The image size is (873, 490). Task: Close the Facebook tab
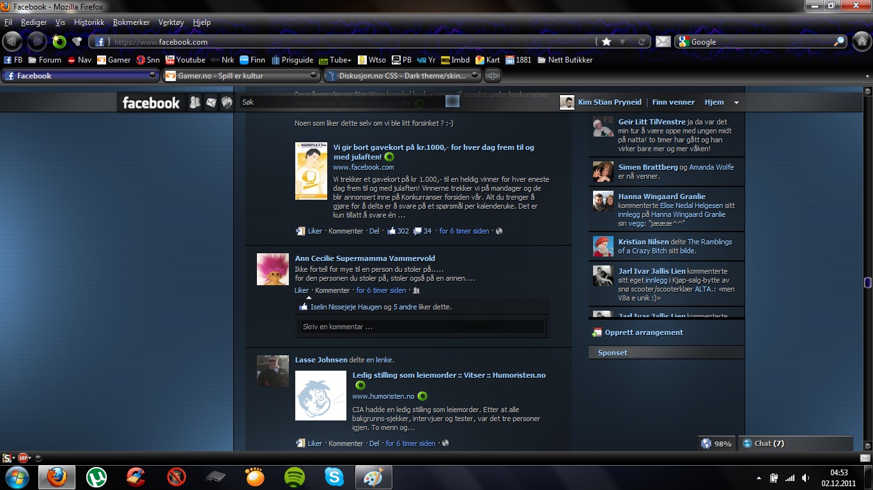pos(153,75)
